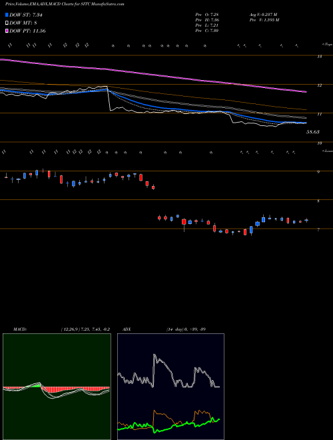Click the 'ADX' panel heading
This screenshot has height=440, width=333.
pyautogui.click(x=127, y=329)
